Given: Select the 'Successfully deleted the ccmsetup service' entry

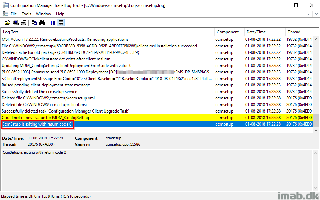Looking at the screenshot, I should coord(39,92).
